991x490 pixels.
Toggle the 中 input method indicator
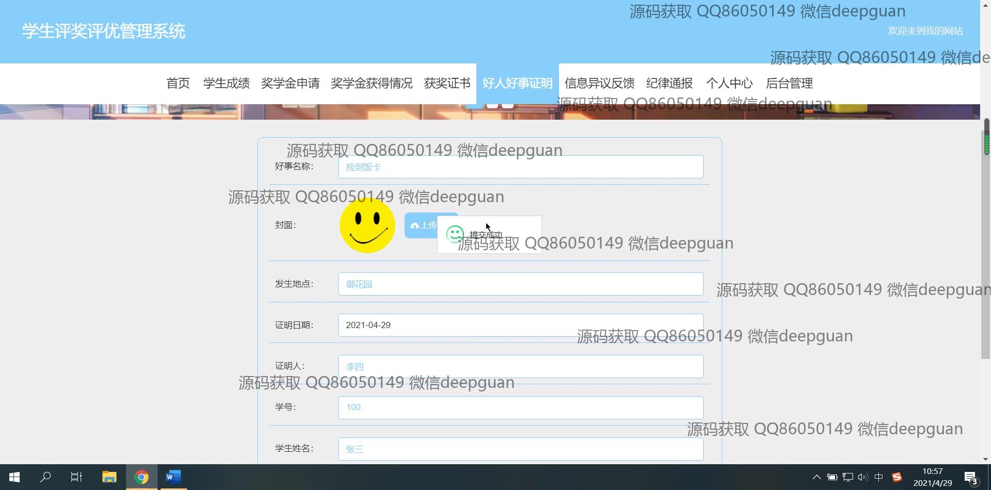pos(878,477)
